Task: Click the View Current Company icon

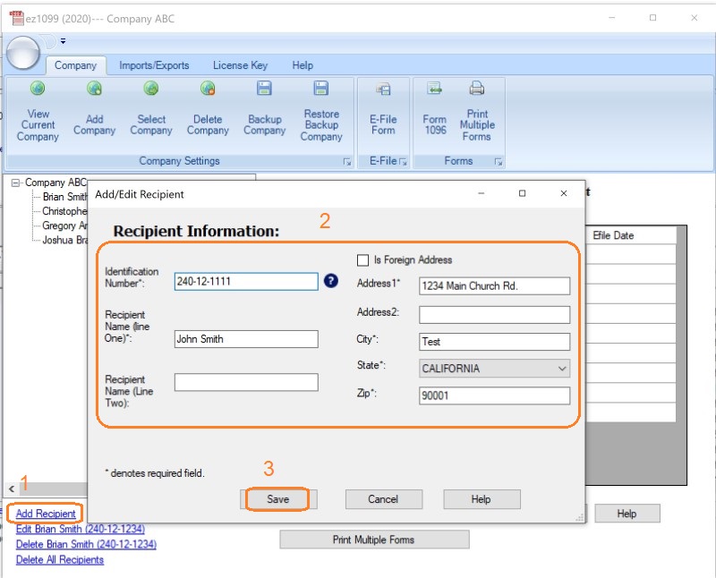Action: (x=38, y=89)
